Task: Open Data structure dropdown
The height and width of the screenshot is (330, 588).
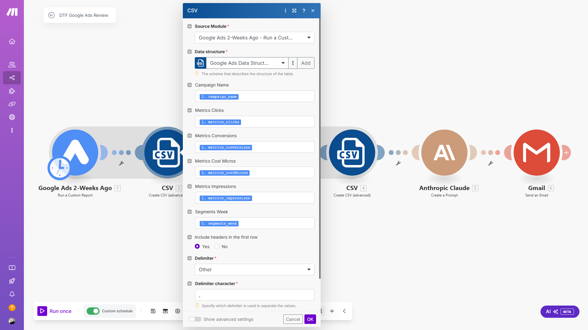Action: pos(247,63)
